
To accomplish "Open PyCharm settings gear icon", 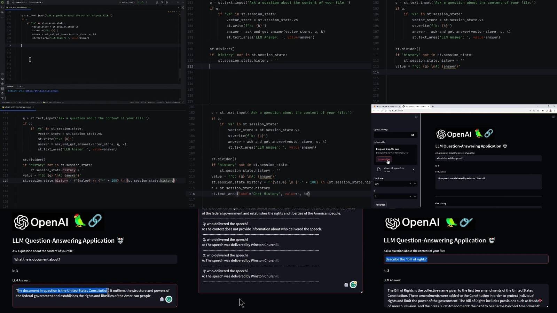I will tap(167, 2).
